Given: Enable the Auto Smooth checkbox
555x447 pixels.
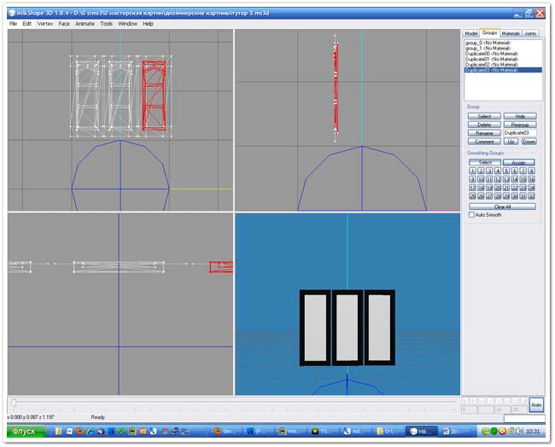Looking at the screenshot, I should 471,215.
